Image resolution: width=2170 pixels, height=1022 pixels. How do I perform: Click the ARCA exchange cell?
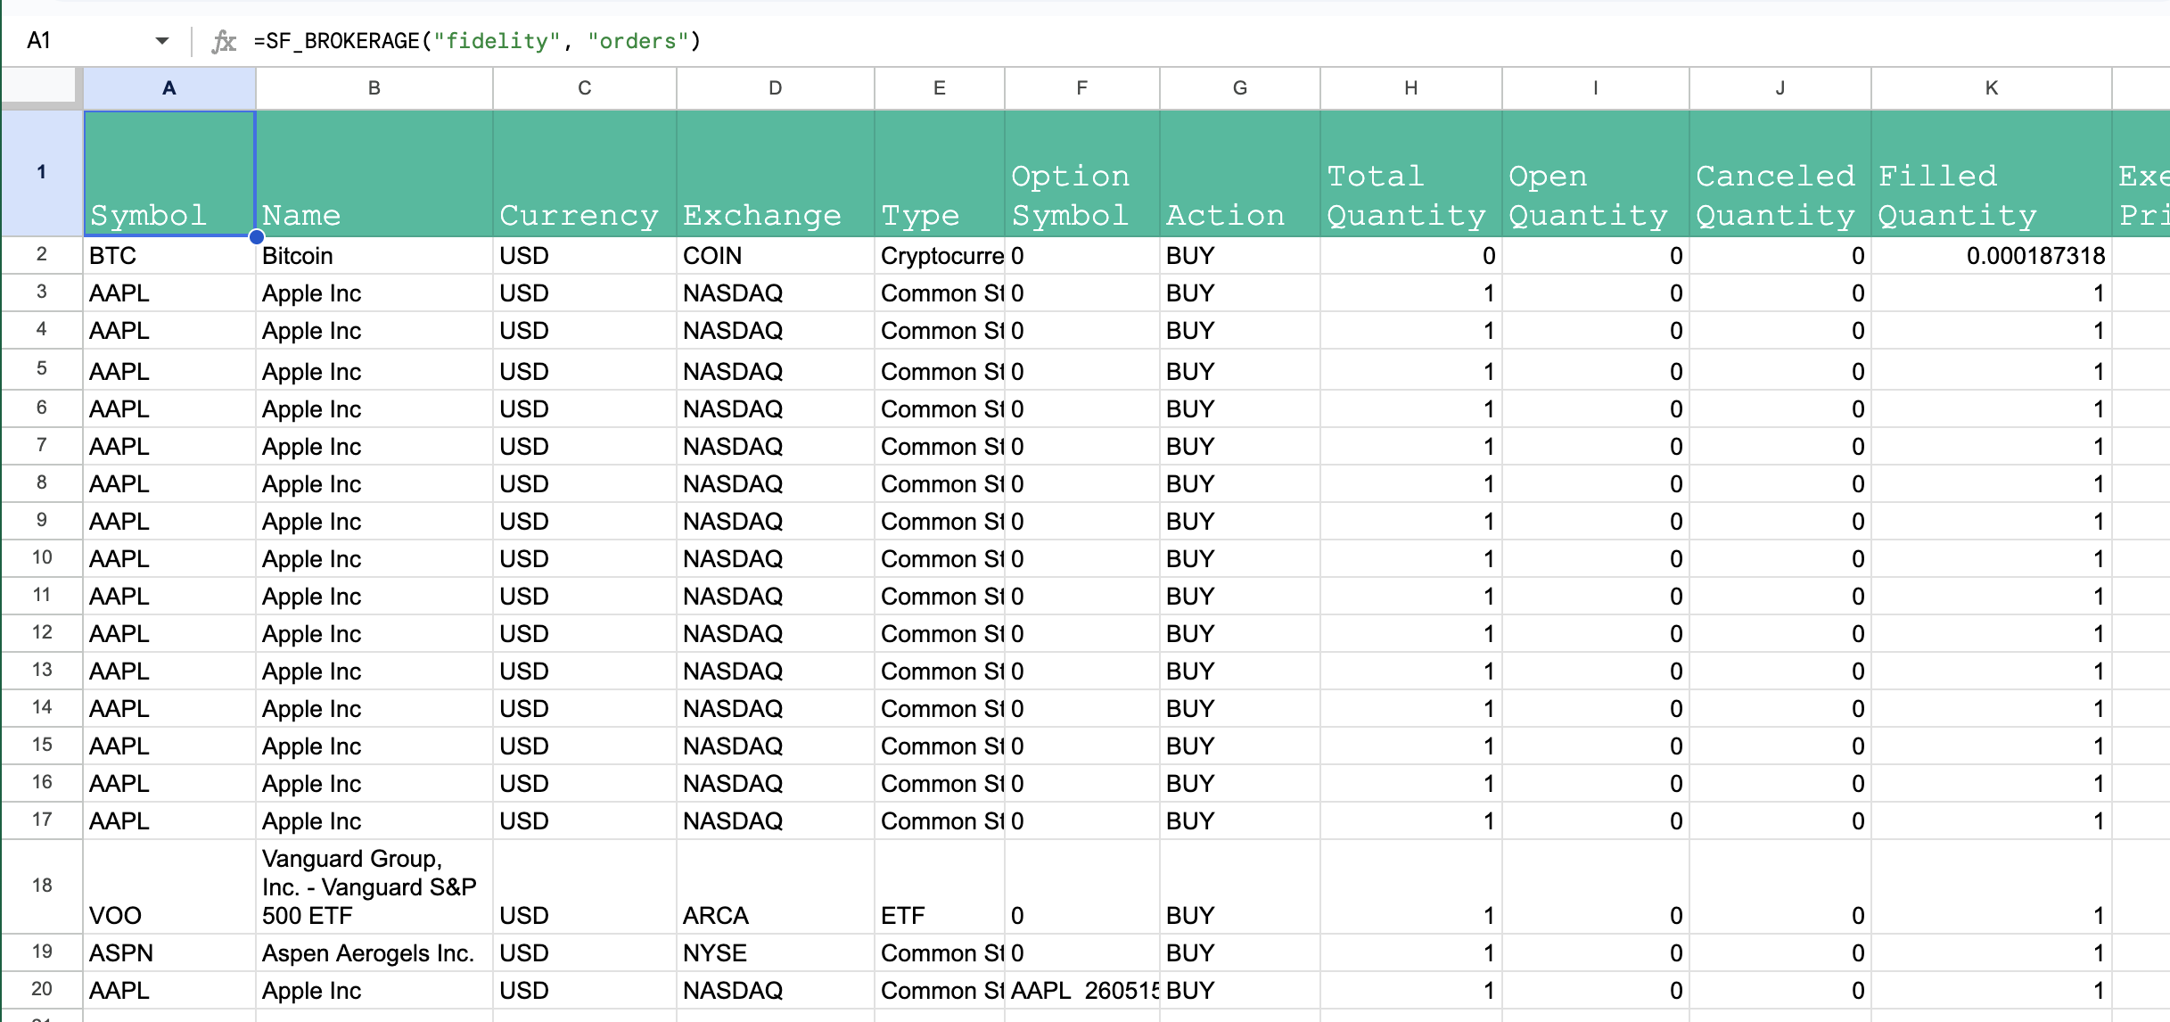click(x=776, y=886)
